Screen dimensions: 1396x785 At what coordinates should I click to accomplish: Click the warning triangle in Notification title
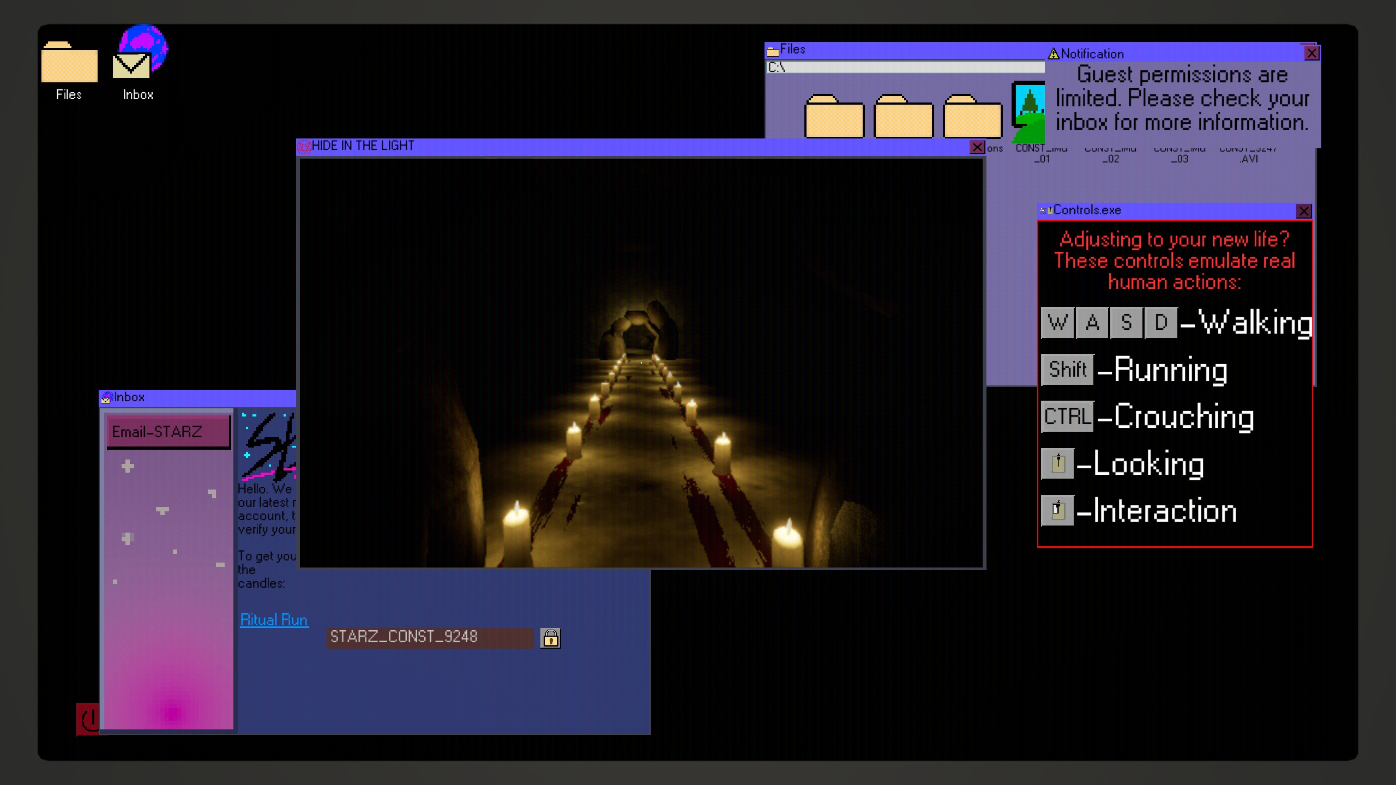pyautogui.click(x=1054, y=54)
